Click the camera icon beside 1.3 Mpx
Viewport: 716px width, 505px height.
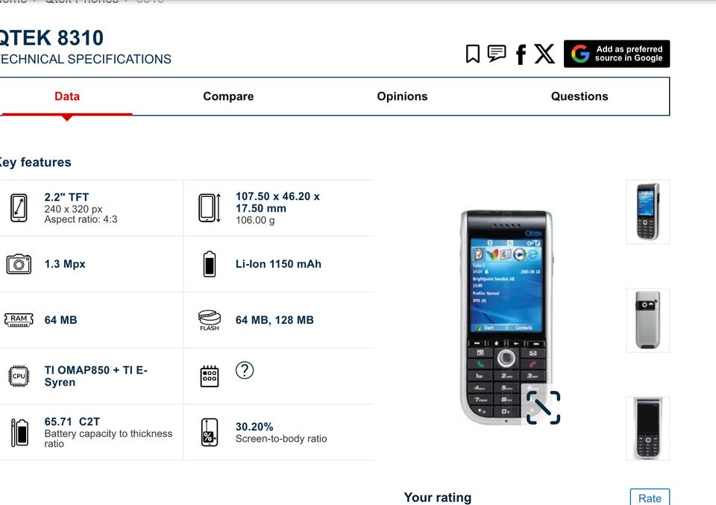tap(19, 264)
